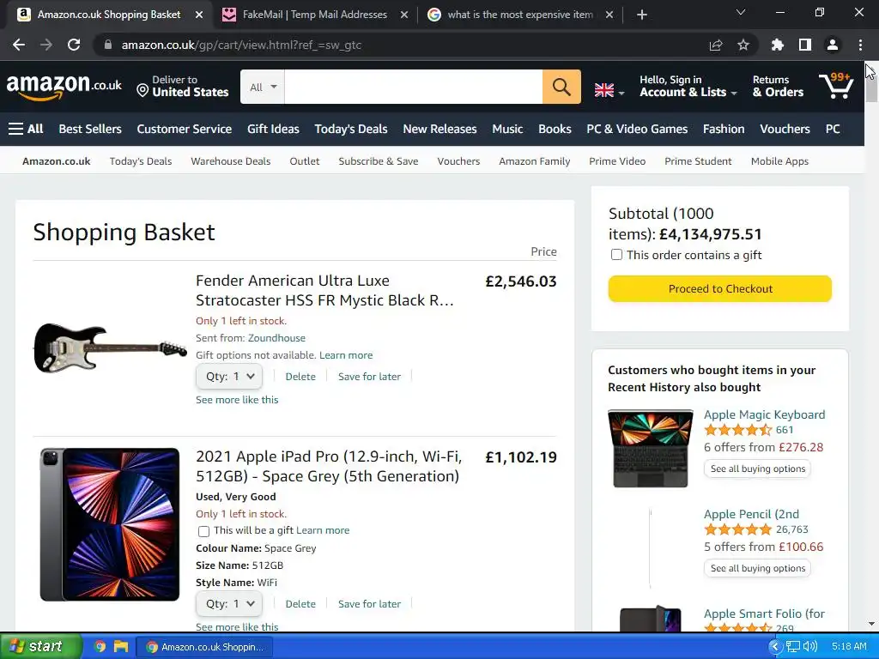
Task: Tick 'This will be a gift' for iPad Pro
Action: [203, 530]
